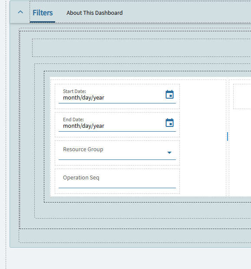Click the Resource Group combo box label

tap(83, 149)
